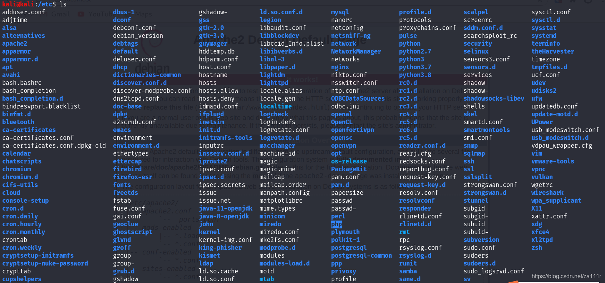
Task: Click the resolv.conf file name
Action: point(419,193)
